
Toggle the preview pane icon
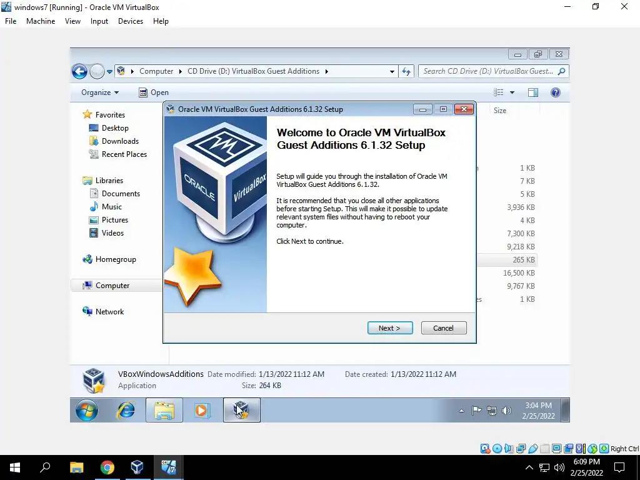pyautogui.click(x=533, y=92)
